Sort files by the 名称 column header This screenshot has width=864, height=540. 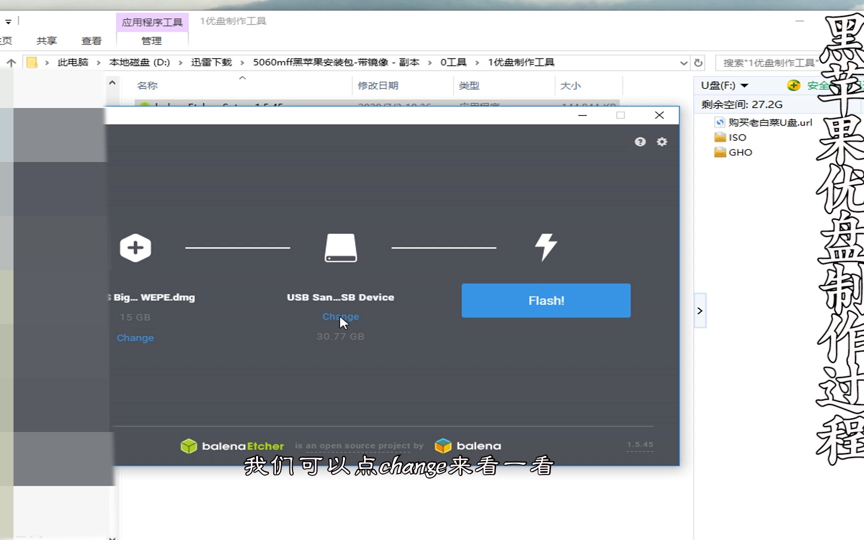tap(147, 85)
